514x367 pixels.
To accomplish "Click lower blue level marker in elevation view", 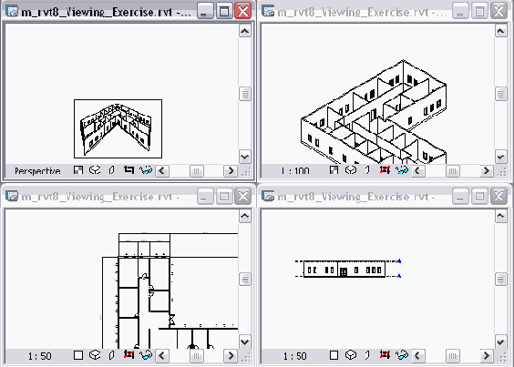I will pyautogui.click(x=399, y=276).
